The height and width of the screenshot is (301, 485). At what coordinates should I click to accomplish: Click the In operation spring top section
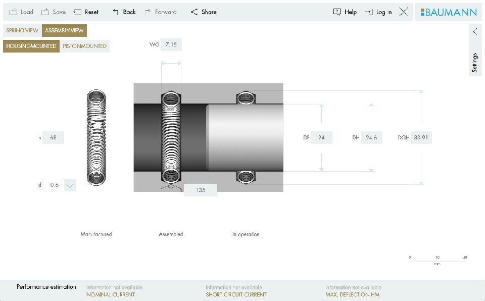[x=246, y=98]
